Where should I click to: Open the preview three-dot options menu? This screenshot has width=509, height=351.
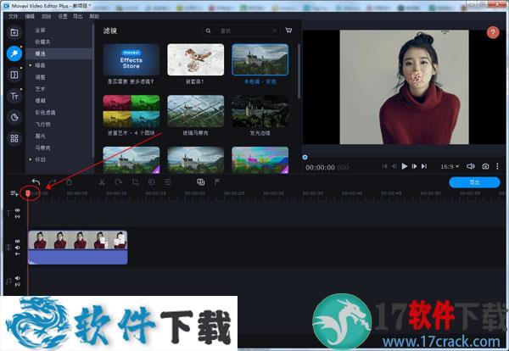click(x=498, y=166)
